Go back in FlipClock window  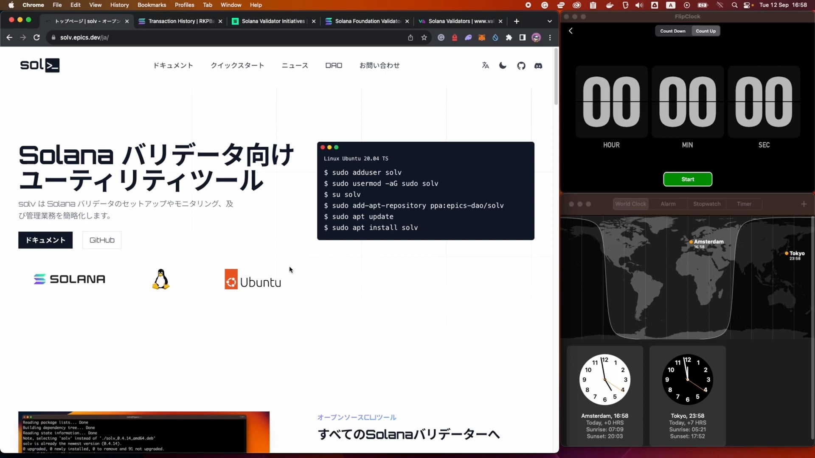571,31
